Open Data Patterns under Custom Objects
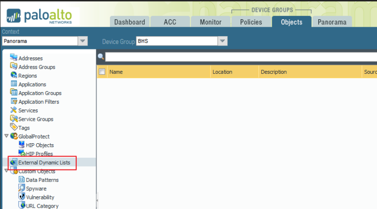The image size is (377, 209). (x=42, y=180)
